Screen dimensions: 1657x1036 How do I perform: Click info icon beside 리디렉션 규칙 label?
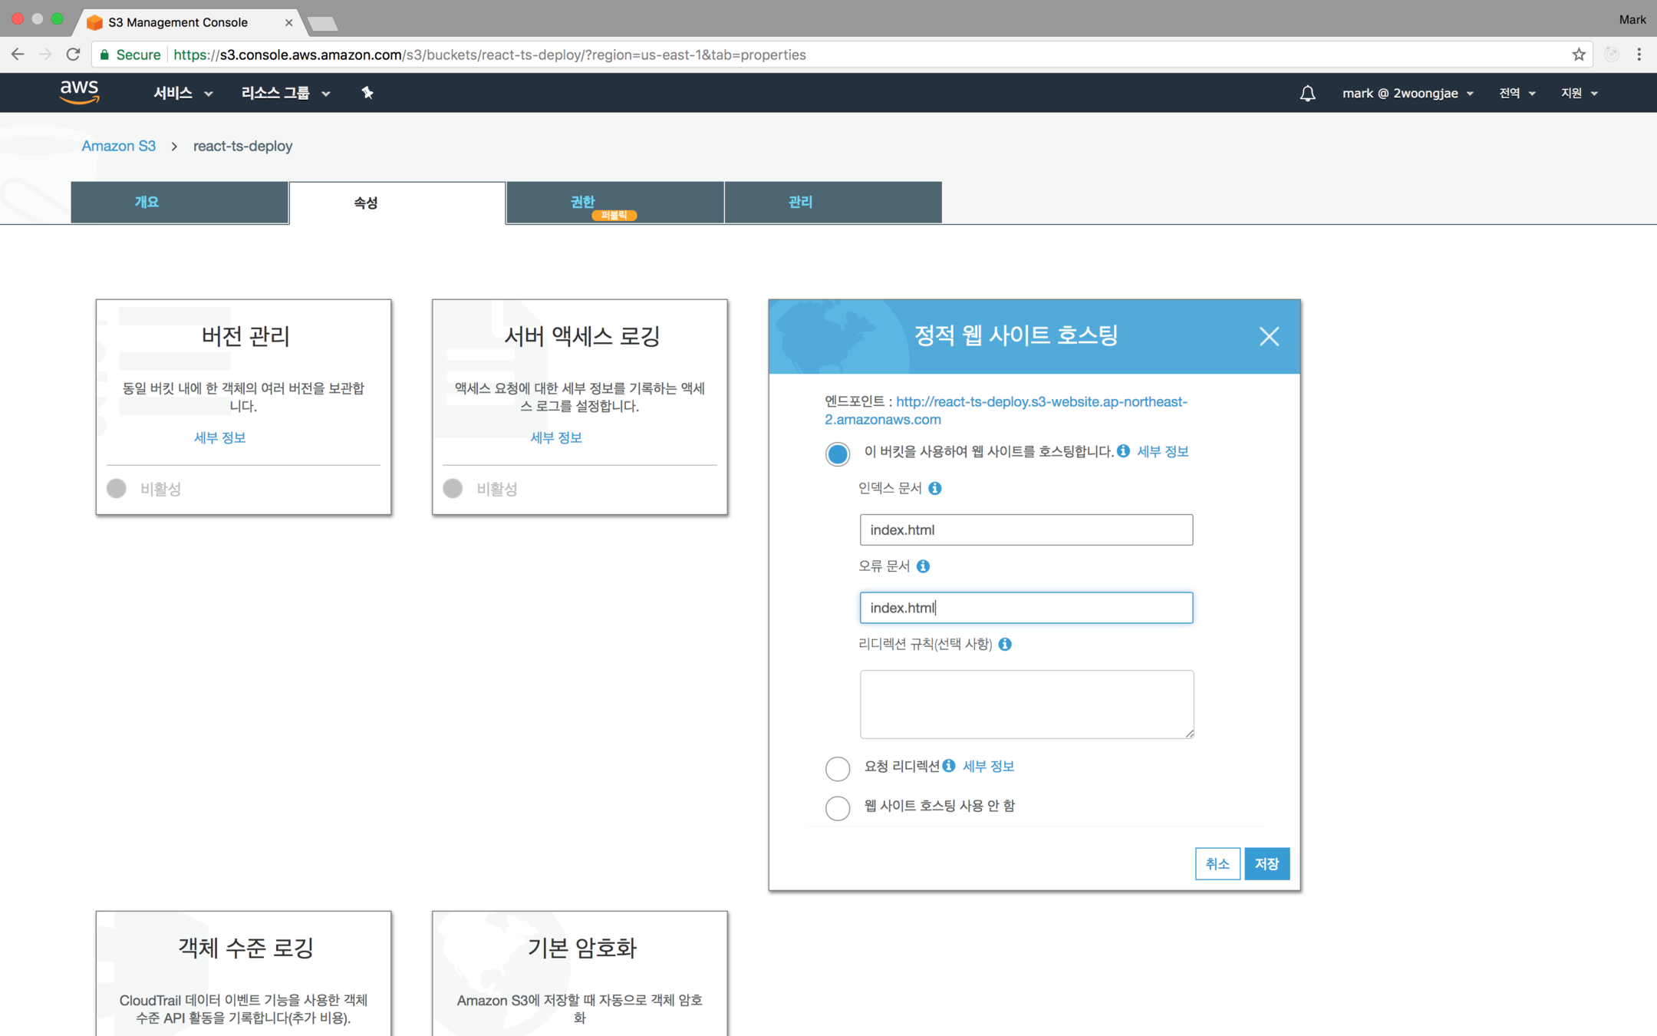(1005, 644)
